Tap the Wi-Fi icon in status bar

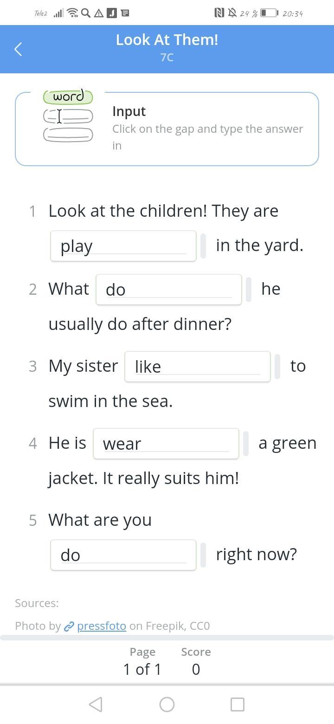pyautogui.click(x=72, y=13)
